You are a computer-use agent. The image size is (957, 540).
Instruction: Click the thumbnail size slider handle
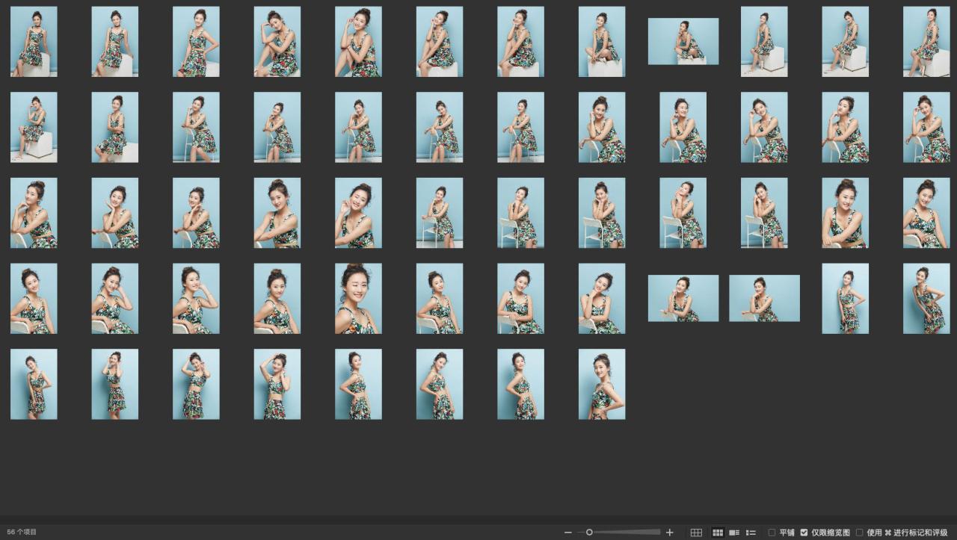[x=589, y=533]
